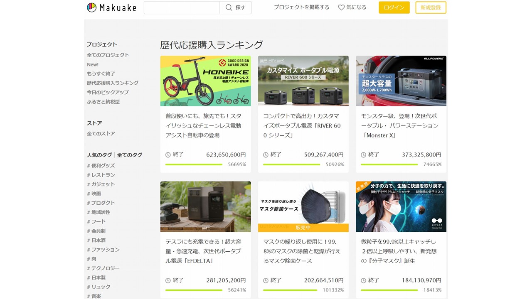Click Monster X funding progress bar
The image size is (532, 299).
point(389,164)
